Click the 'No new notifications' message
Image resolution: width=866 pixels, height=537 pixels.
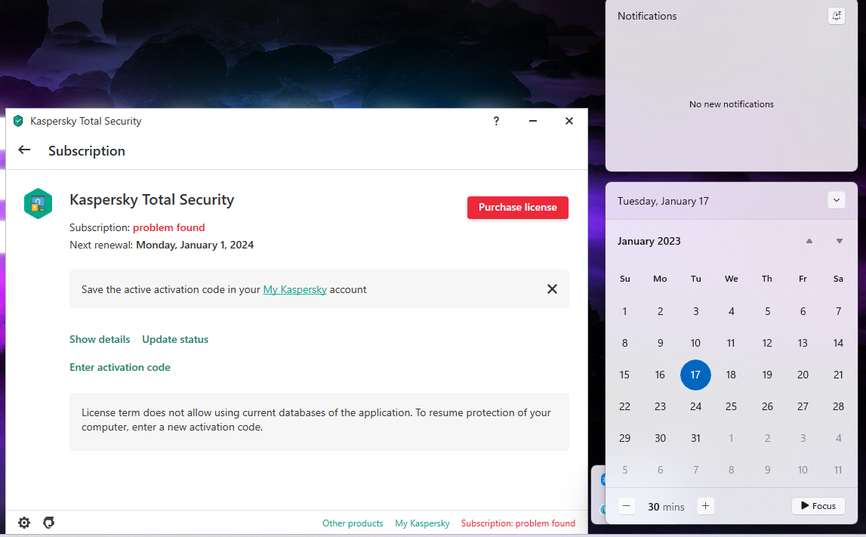coord(732,104)
